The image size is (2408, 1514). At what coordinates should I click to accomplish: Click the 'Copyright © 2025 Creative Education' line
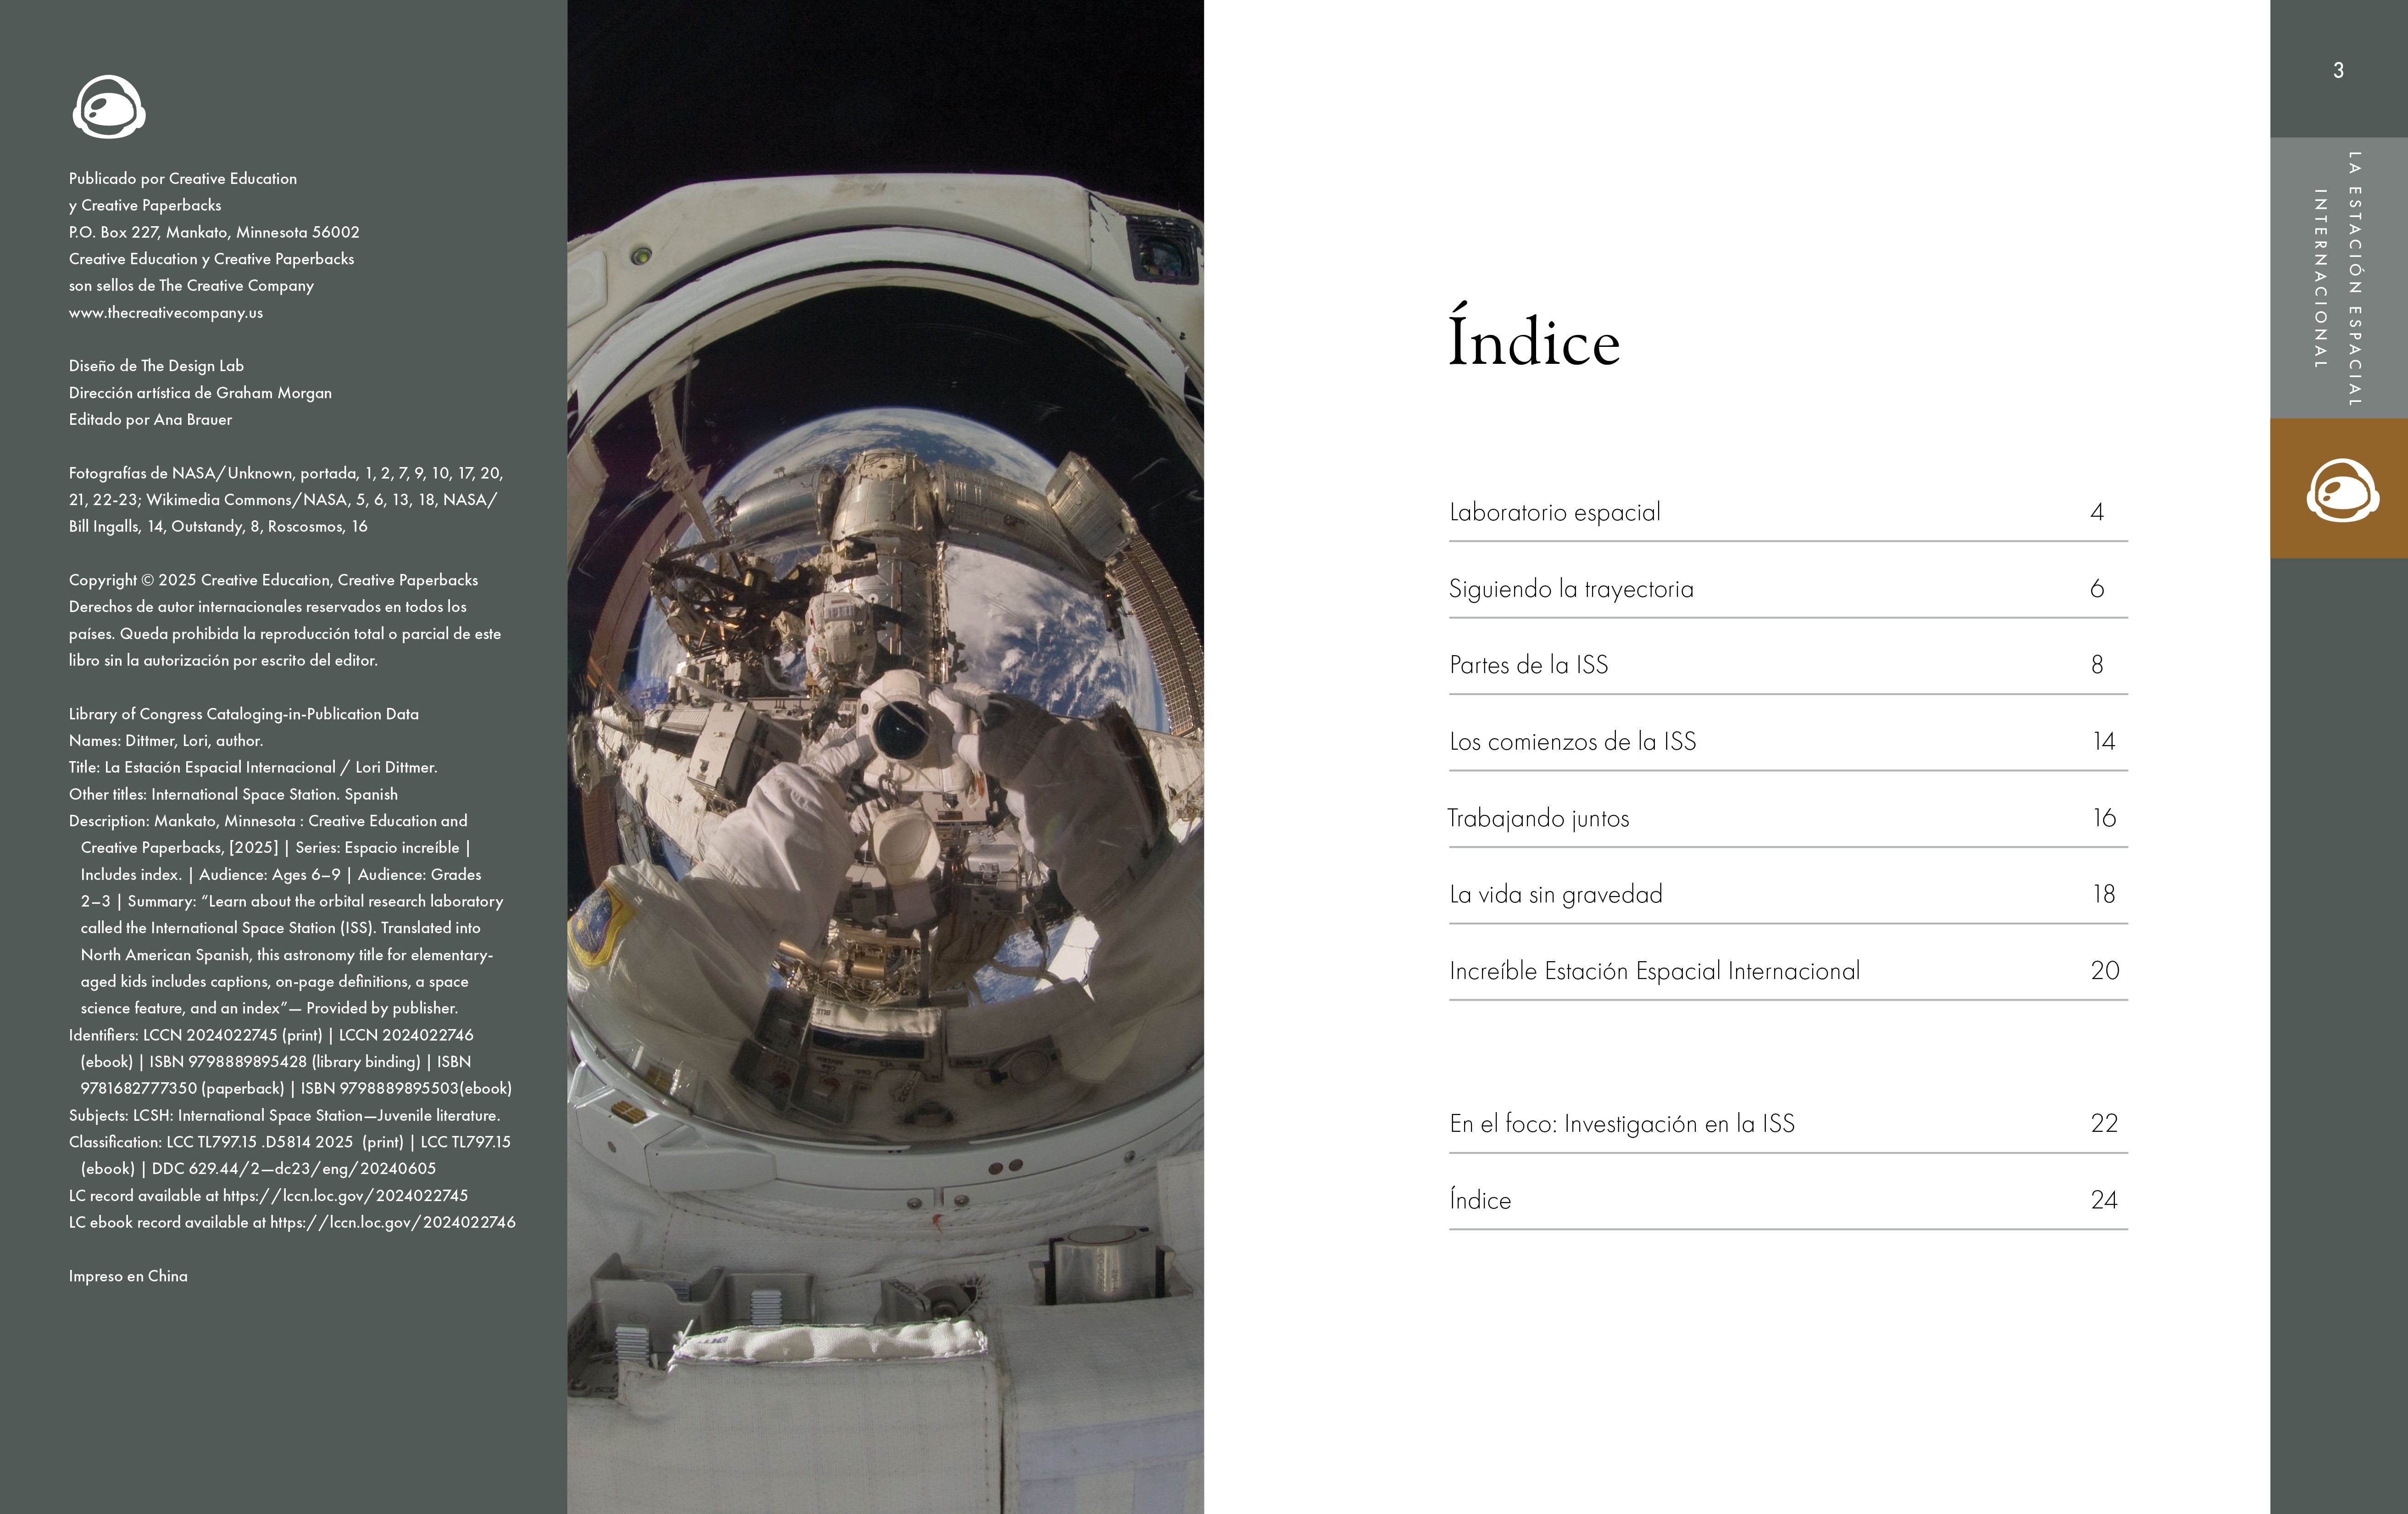(273, 580)
